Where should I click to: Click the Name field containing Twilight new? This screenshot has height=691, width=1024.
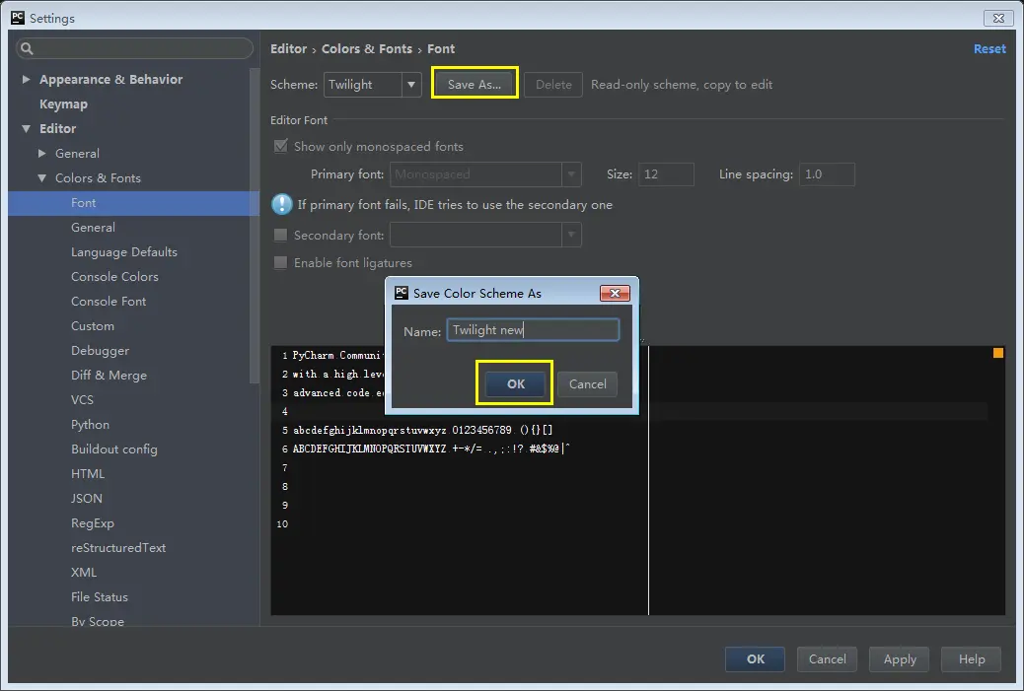(533, 330)
